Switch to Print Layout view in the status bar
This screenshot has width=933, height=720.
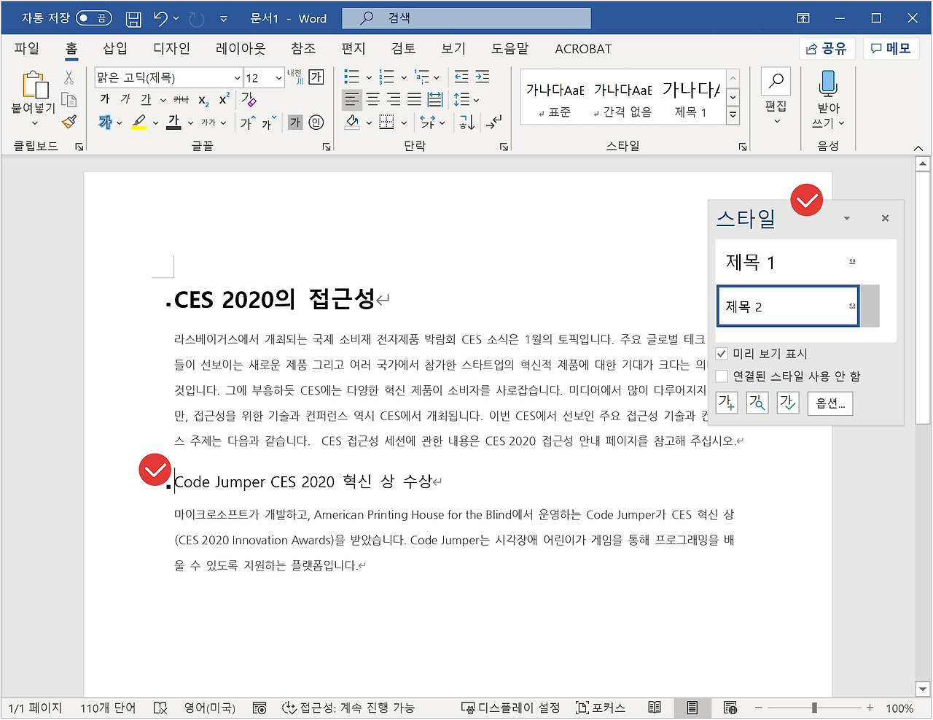(692, 708)
